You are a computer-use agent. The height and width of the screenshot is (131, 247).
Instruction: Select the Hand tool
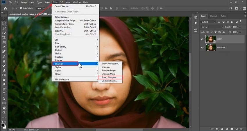(4, 108)
